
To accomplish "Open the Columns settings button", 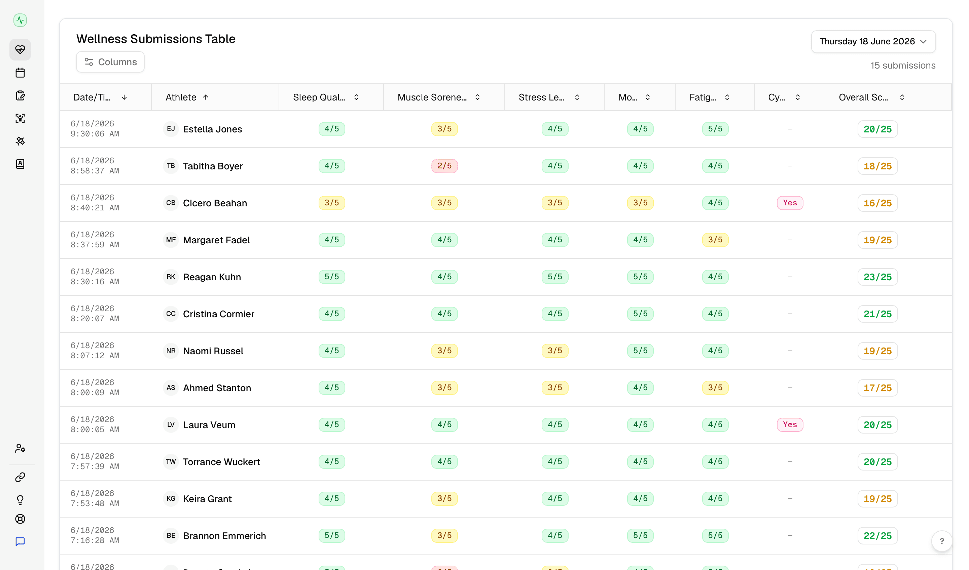I will [x=110, y=62].
